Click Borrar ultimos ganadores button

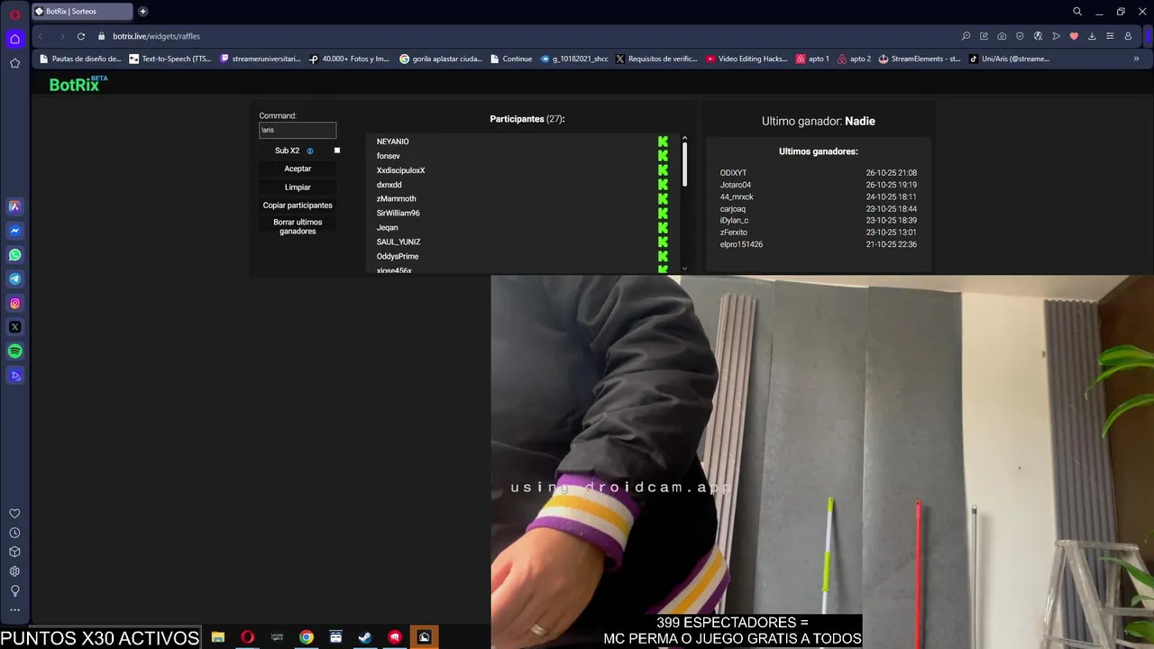(x=298, y=226)
